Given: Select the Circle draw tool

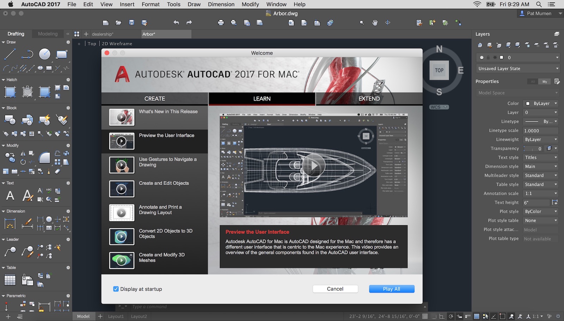Looking at the screenshot, I should click(x=44, y=54).
